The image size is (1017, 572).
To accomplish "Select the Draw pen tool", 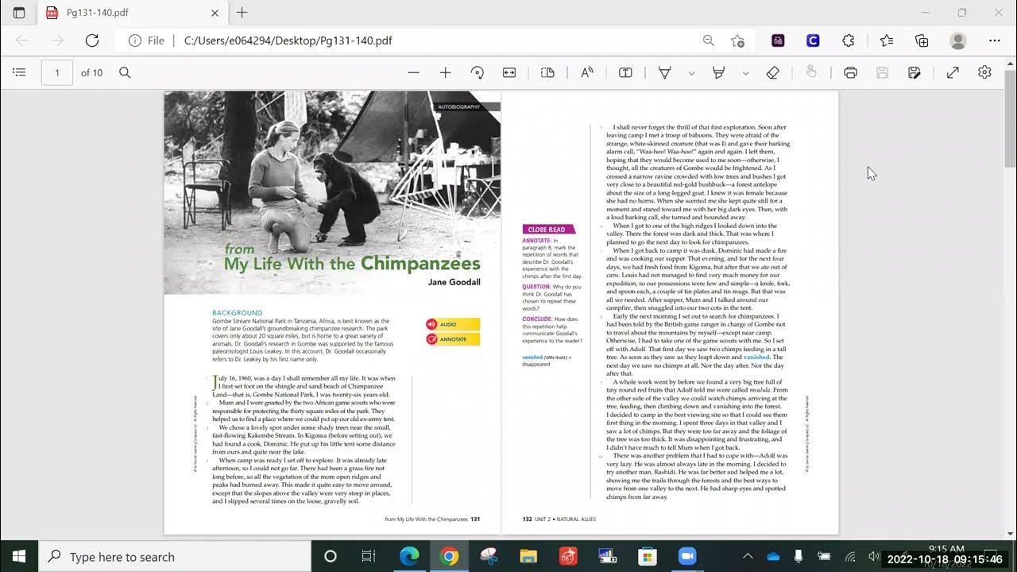I will click(665, 72).
